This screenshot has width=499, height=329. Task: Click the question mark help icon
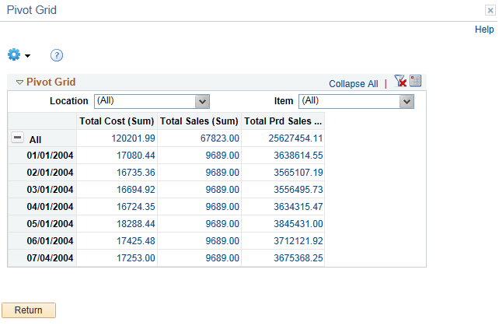point(56,55)
